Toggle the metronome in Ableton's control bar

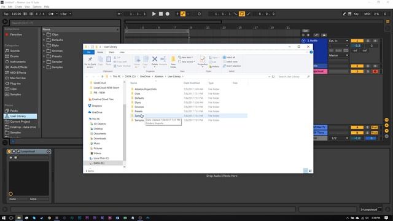51,14
